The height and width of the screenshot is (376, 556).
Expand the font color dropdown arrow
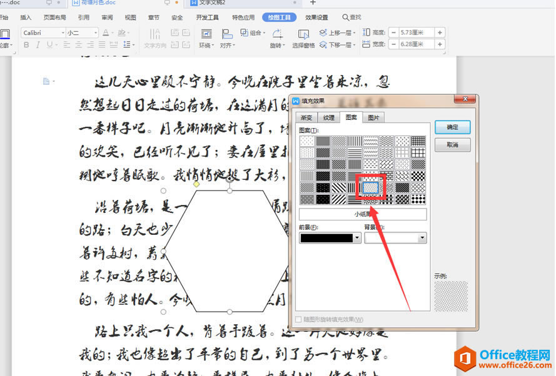(113, 33)
